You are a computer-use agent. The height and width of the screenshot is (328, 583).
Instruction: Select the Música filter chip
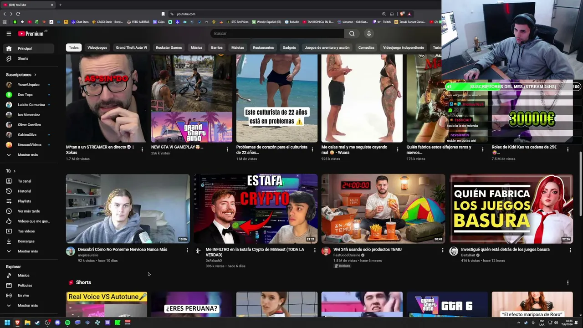point(196,47)
